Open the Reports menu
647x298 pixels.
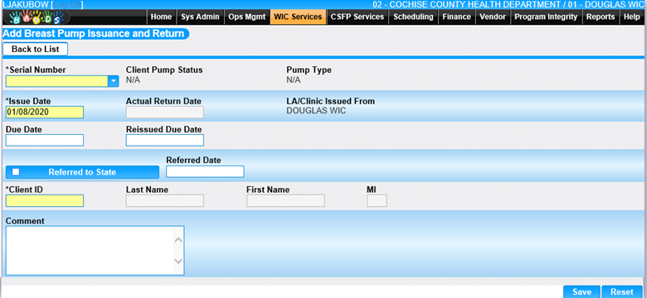pyautogui.click(x=601, y=17)
